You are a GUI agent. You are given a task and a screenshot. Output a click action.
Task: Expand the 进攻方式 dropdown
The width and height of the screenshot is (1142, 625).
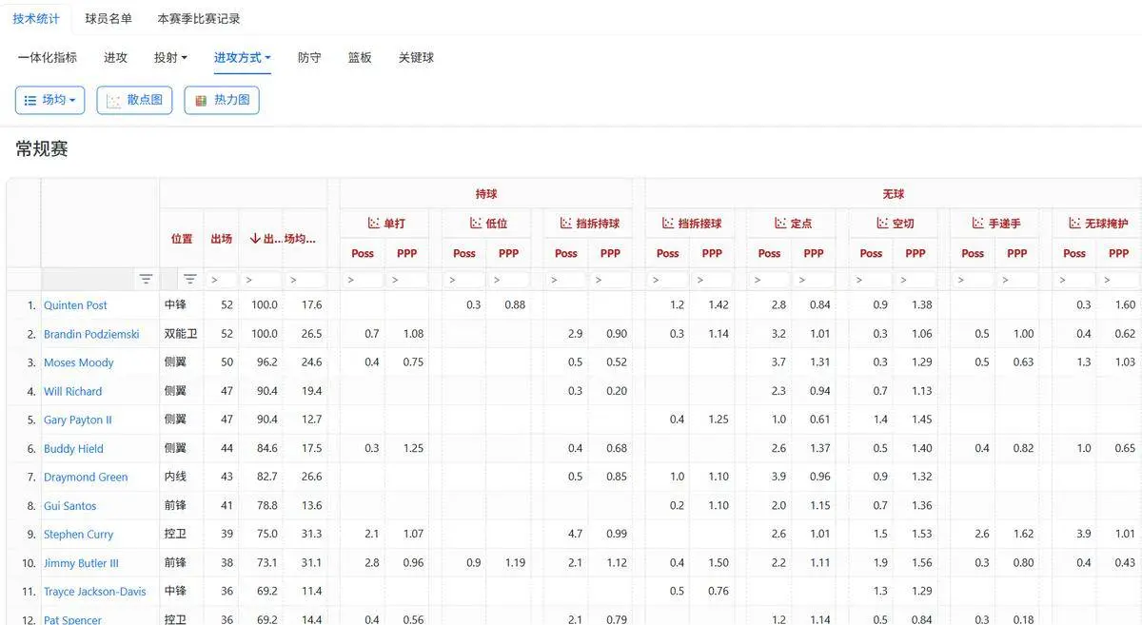click(x=242, y=58)
